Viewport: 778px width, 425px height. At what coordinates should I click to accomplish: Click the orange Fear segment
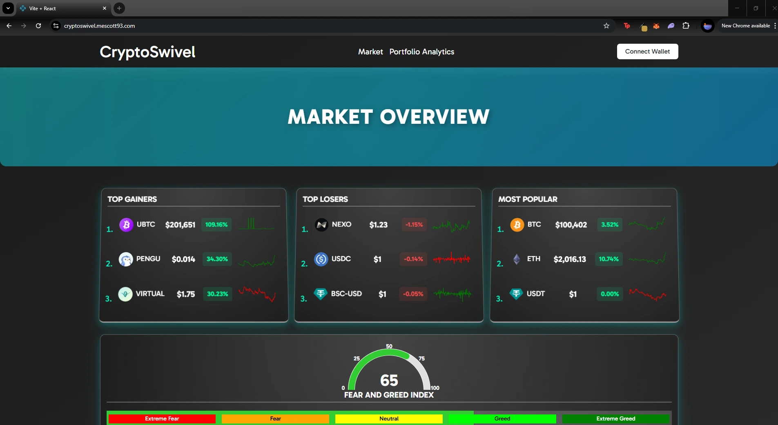tap(275, 418)
